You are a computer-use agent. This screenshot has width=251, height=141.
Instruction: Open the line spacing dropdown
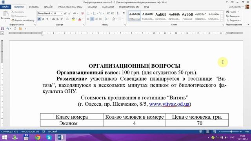click(109, 19)
